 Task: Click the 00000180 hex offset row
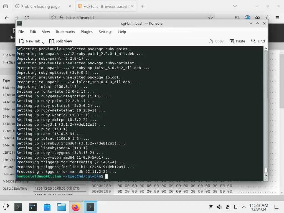(161, 186)
